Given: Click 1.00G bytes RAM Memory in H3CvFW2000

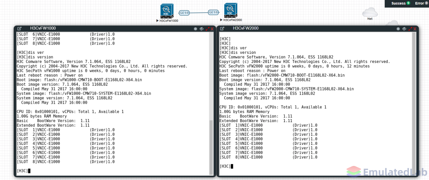Looking at the screenshot, I should (244, 112).
